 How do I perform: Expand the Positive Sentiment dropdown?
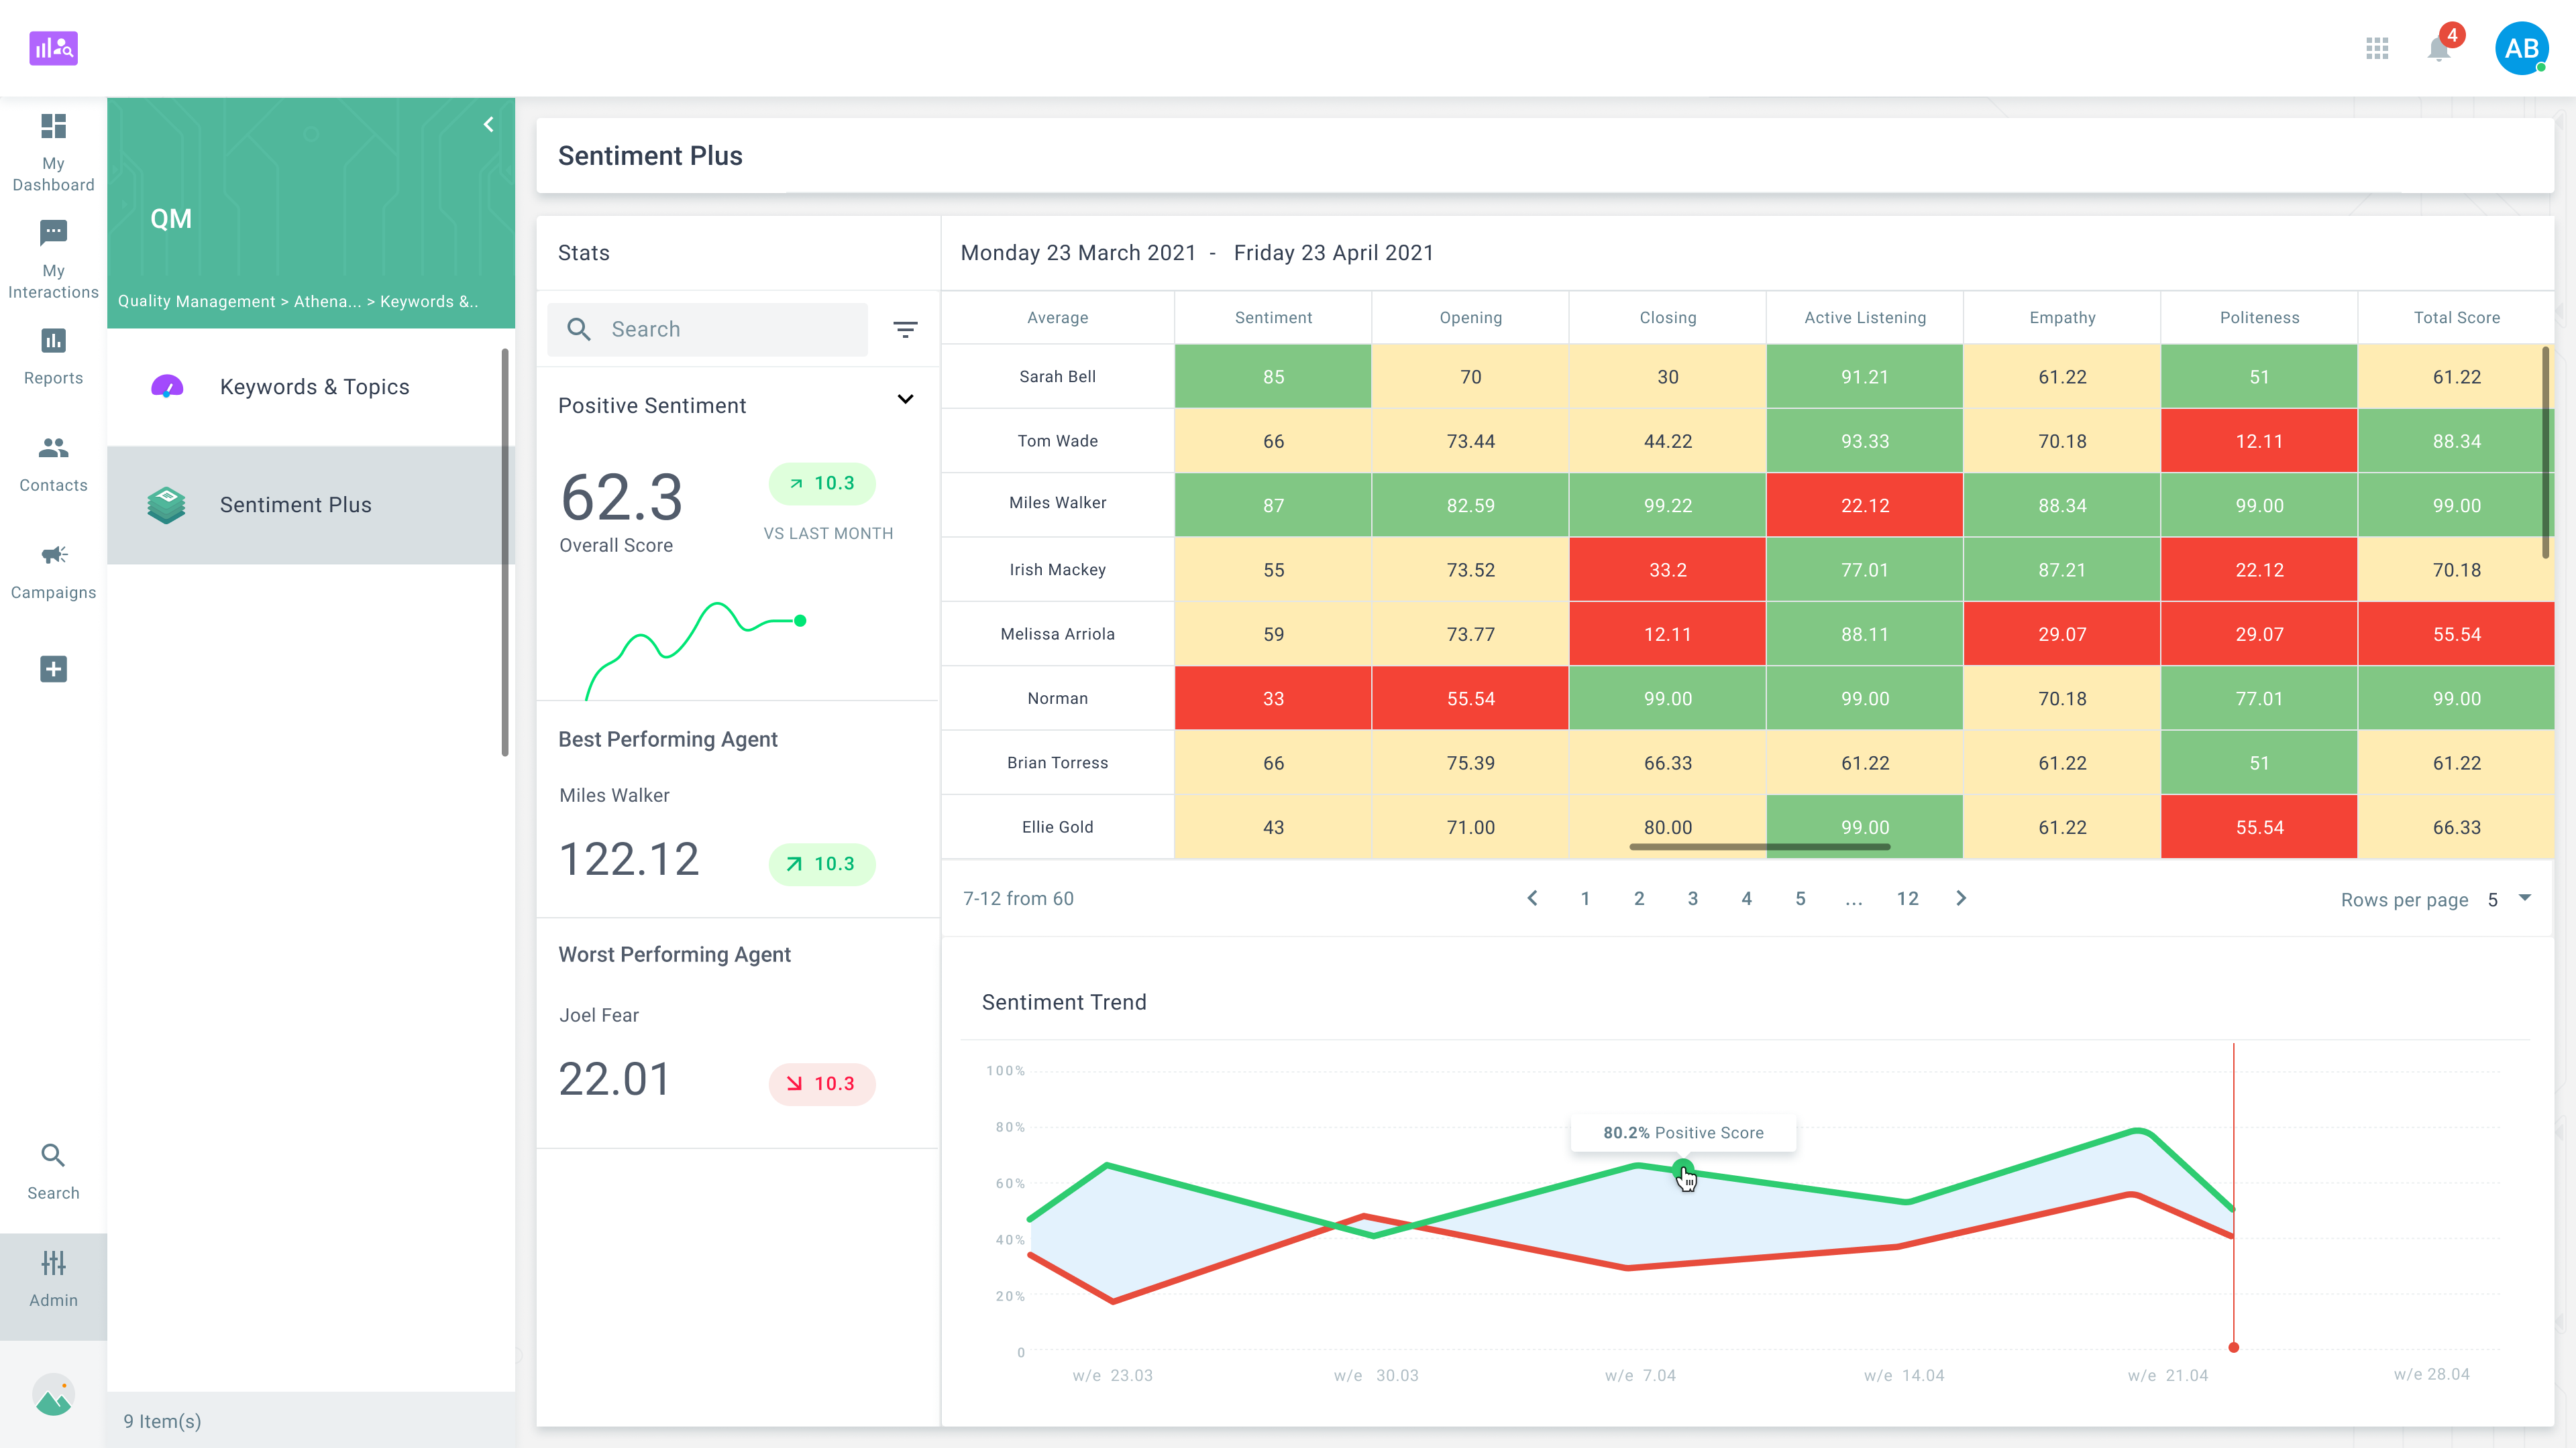click(x=905, y=400)
